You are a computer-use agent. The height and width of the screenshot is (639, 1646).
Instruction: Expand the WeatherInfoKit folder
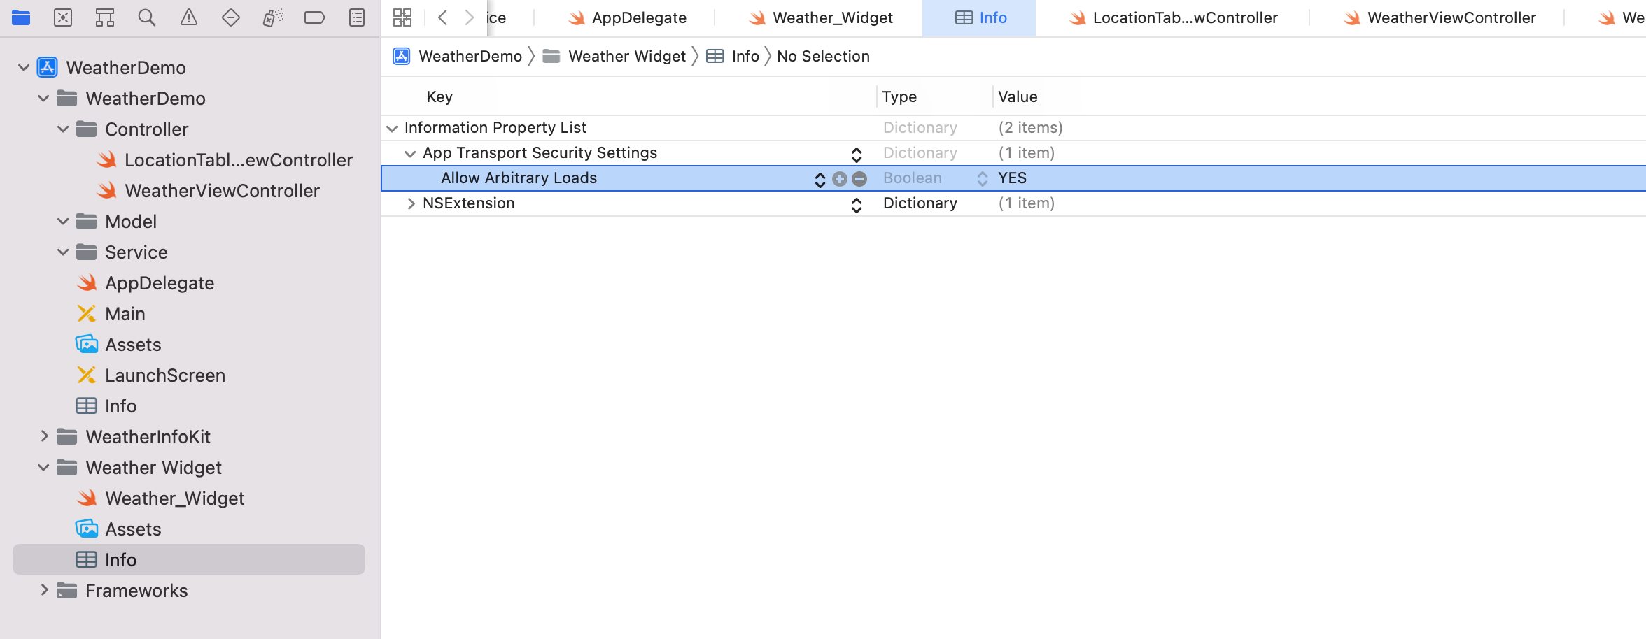44,437
